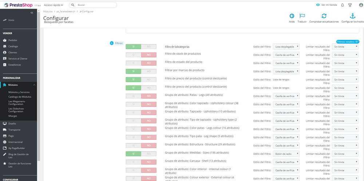Screen dimensions: 364x181
Task: Toggle Patas · Legs attribute group switch
Action: coord(141,96)
